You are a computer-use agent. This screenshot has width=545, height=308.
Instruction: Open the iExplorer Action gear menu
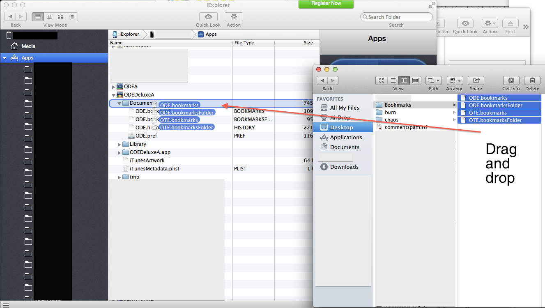tap(234, 17)
